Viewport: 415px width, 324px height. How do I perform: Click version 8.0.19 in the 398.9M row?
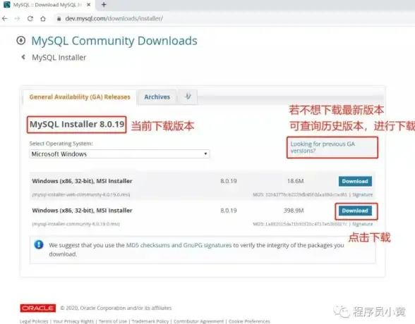tap(229, 211)
